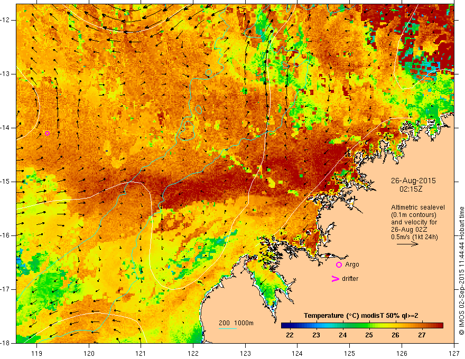Click longitude axis label 119
Viewport: 465px width, 359px height.
pyautogui.click(x=37, y=353)
